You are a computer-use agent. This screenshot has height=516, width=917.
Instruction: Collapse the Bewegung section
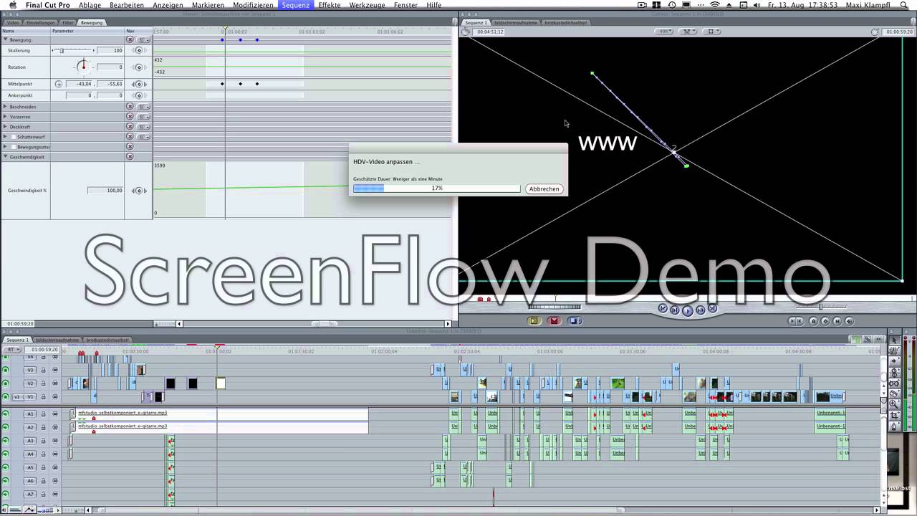click(6, 39)
